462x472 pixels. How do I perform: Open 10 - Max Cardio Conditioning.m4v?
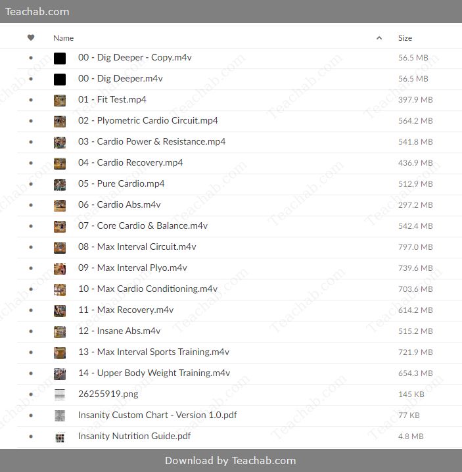pos(148,289)
